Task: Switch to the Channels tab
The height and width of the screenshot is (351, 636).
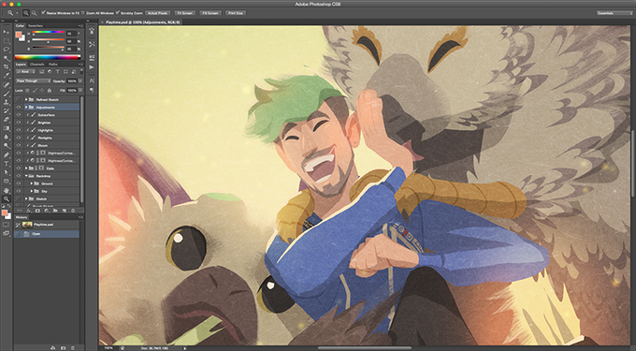Action: click(x=36, y=64)
